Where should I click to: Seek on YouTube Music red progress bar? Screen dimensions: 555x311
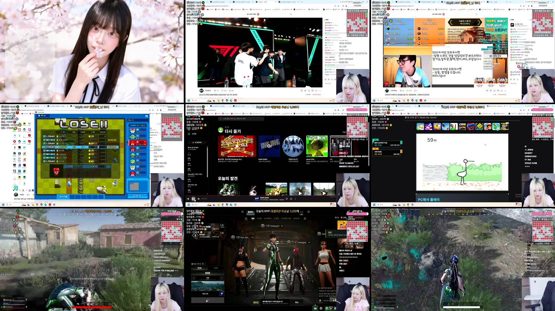tap(261, 196)
